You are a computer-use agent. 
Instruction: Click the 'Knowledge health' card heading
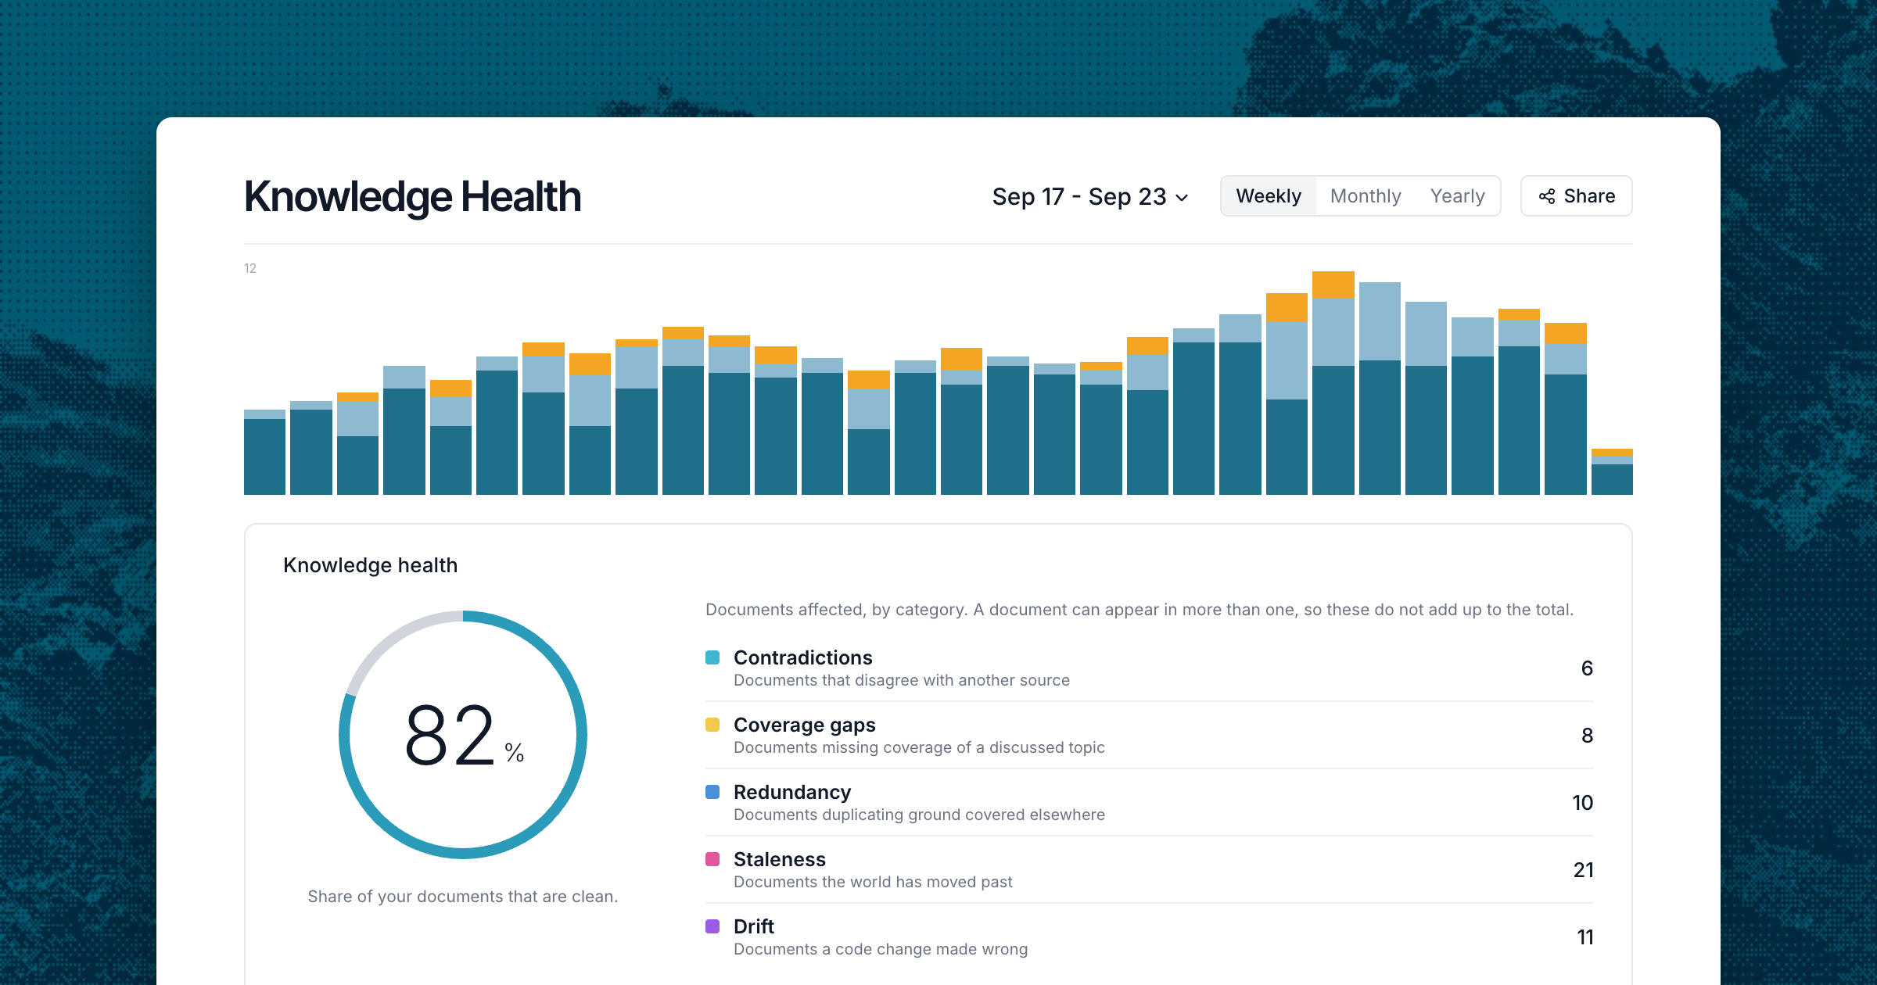(370, 565)
